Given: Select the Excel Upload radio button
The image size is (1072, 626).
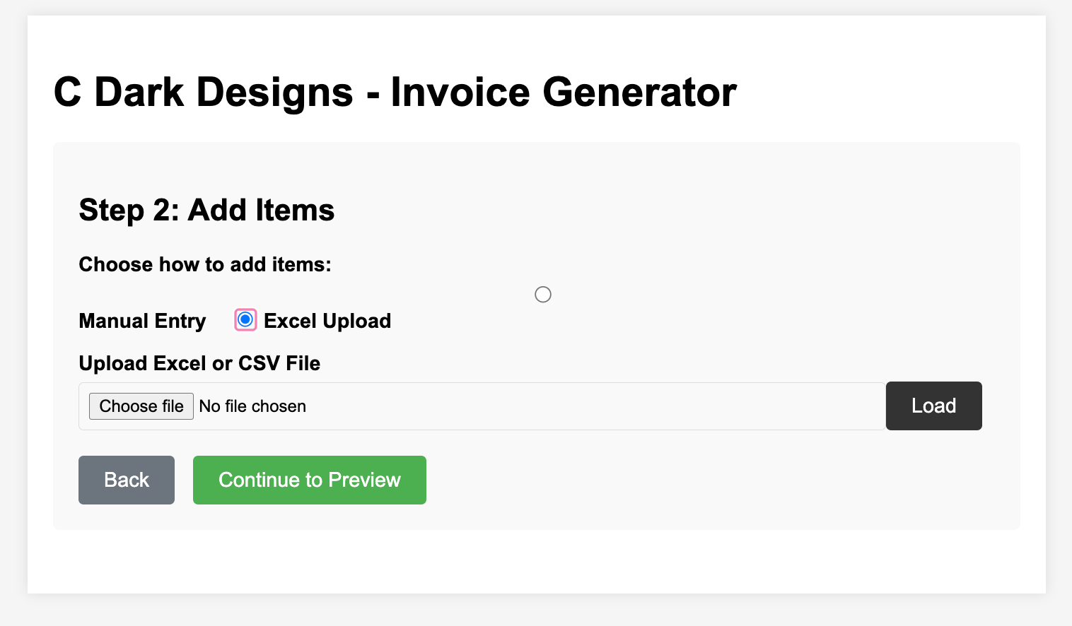Looking at the screenshot, I should 245,320.
